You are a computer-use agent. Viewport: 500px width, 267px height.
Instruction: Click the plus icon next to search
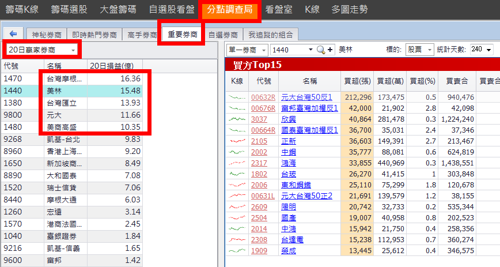pyautogui.click(x=330, y=50)
